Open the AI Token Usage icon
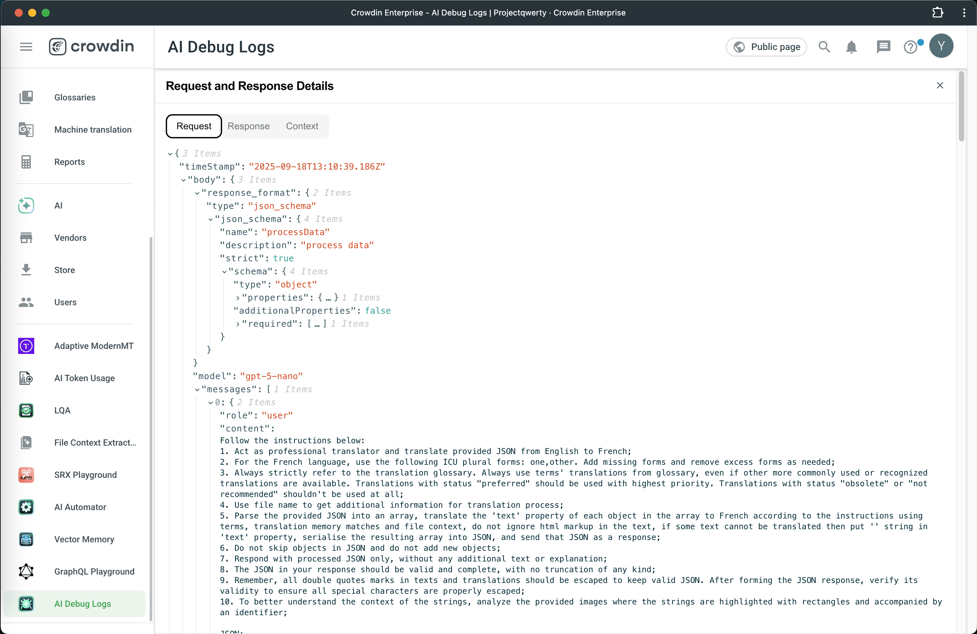The image size is (977, 634). 26,378
